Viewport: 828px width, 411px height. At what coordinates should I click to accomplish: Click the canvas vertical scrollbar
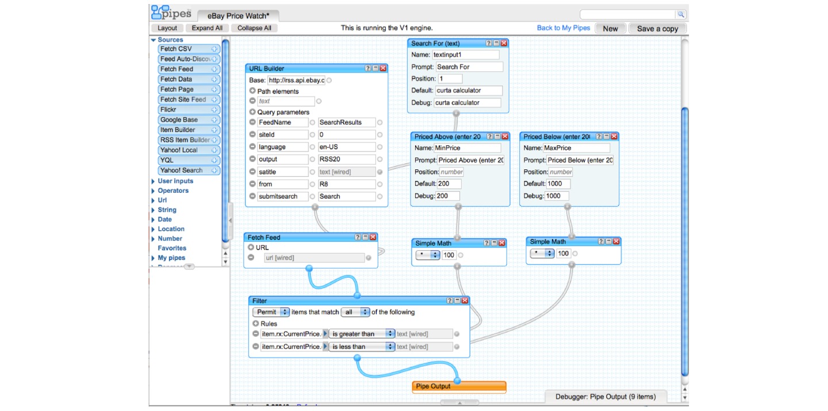point(684,241)
